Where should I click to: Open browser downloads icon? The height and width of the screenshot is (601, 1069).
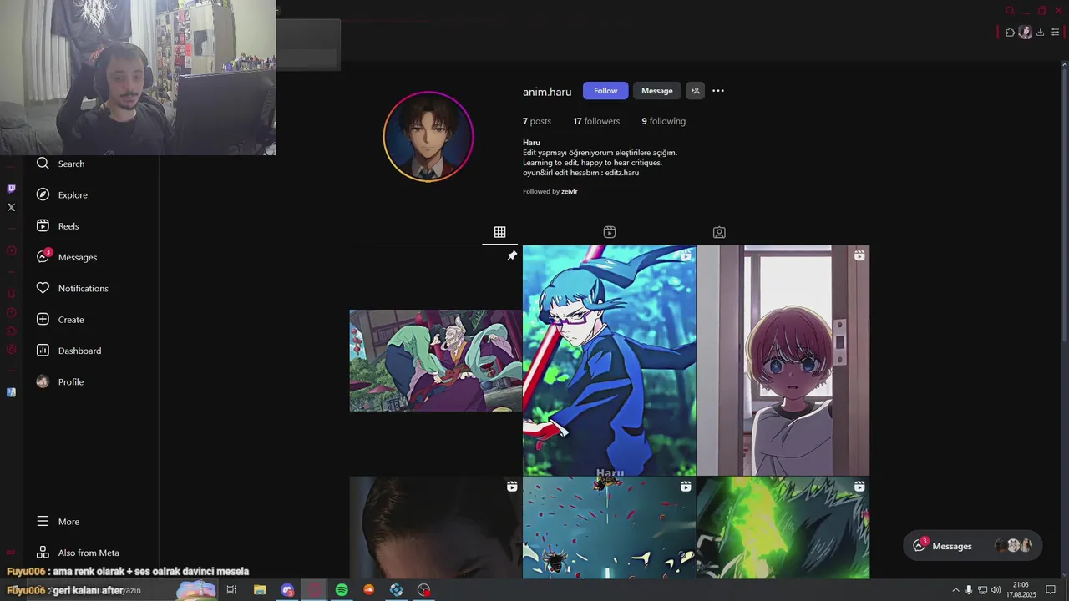coord(1040,33)
